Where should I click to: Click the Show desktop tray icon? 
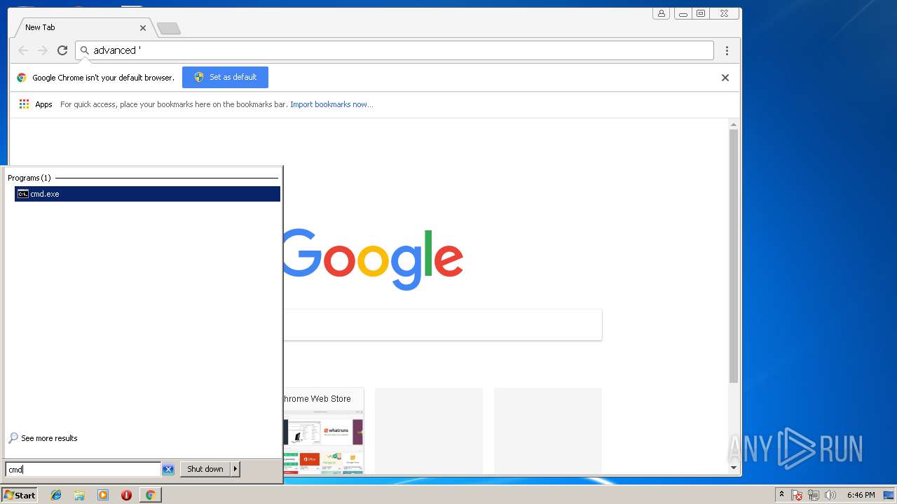pos(889,495)
